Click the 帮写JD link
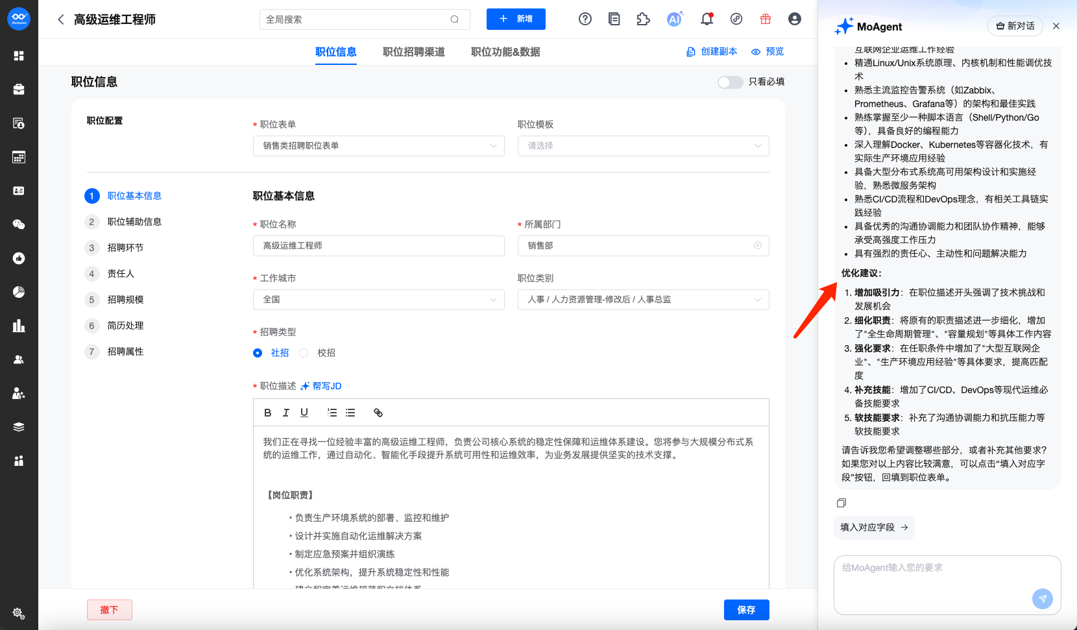1077x630 pixels. click(321, 386)
